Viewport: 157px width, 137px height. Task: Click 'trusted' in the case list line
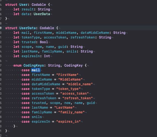pyautogui.click(x=39, y=103)
